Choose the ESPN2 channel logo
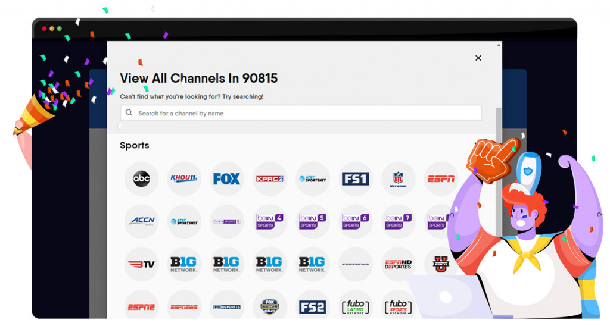This screenshot has height=326, width=610. coord(141,307)
